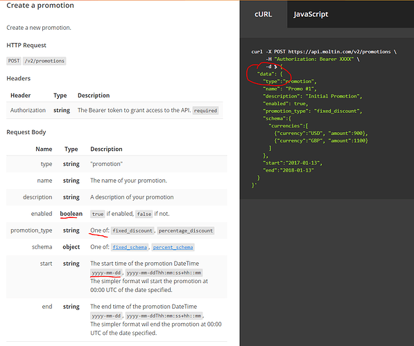Click the Request Body section heading
This screenshot has height=346, width=414.
pyautogui.click(x=26, y=132)
